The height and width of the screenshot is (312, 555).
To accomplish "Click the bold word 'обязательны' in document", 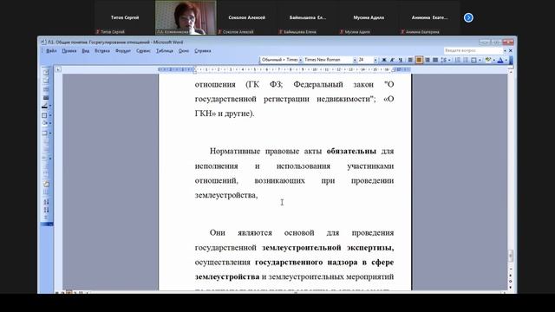I will tap(351, 152).
